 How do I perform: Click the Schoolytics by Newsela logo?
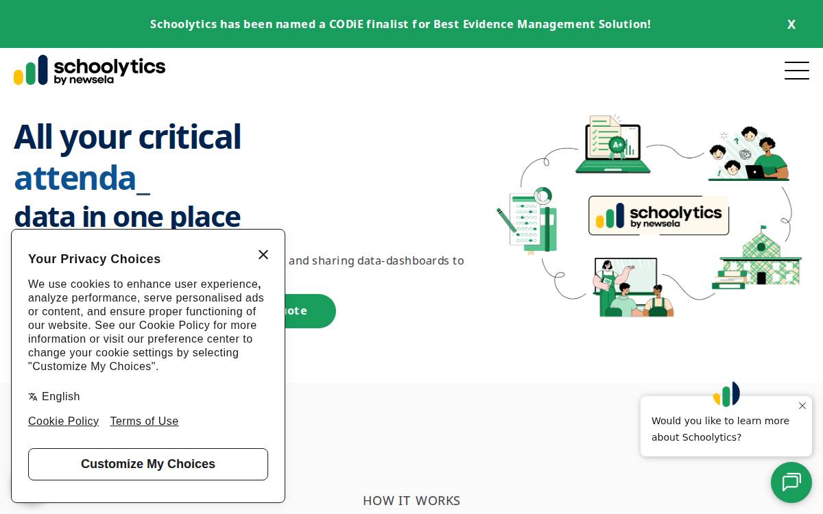pos(90,70)
